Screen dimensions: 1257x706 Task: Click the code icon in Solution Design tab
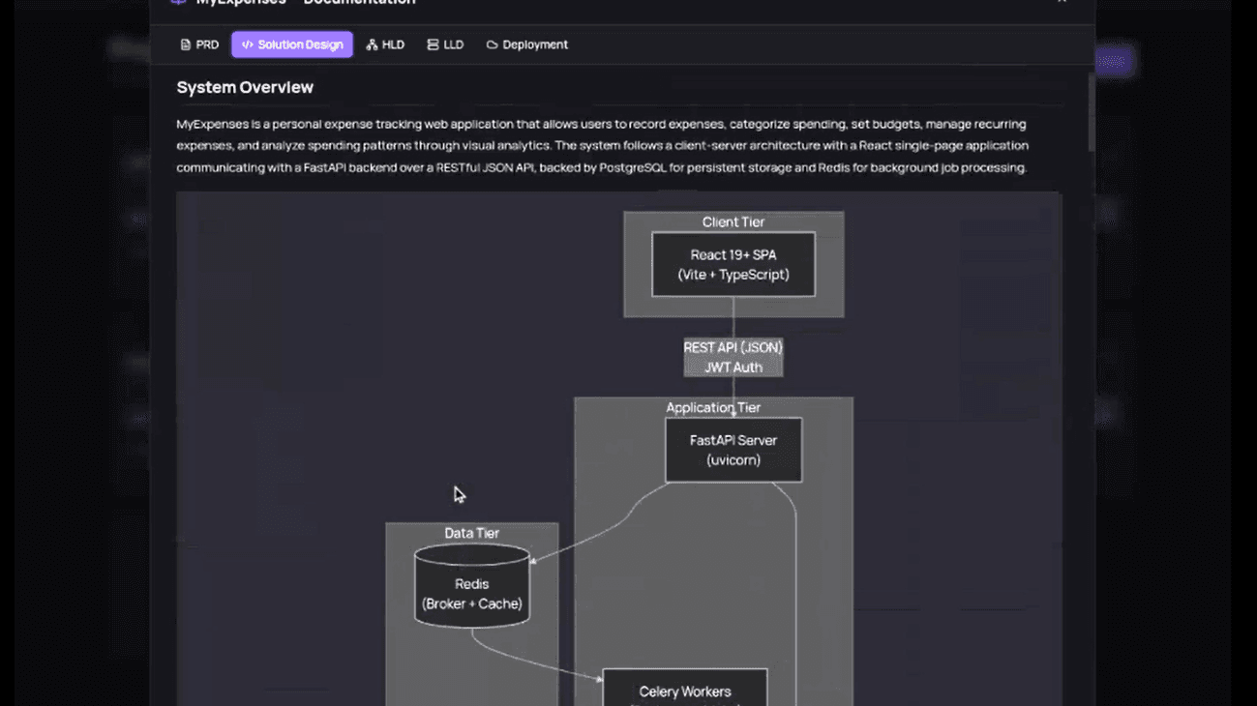click(x=249, y=44)
